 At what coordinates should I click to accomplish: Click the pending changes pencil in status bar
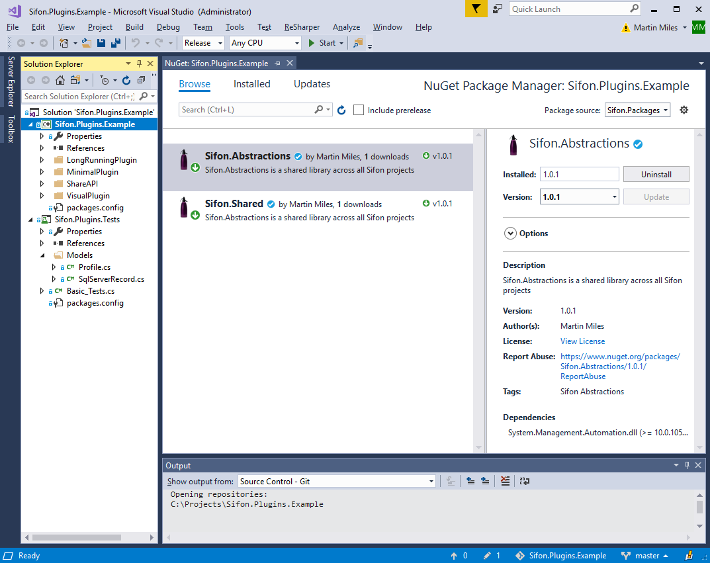click(x=487, y=556)
